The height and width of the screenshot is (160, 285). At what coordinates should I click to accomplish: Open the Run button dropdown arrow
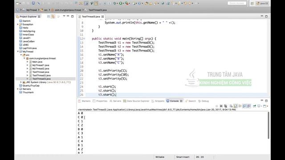click(x=123, y=3)
